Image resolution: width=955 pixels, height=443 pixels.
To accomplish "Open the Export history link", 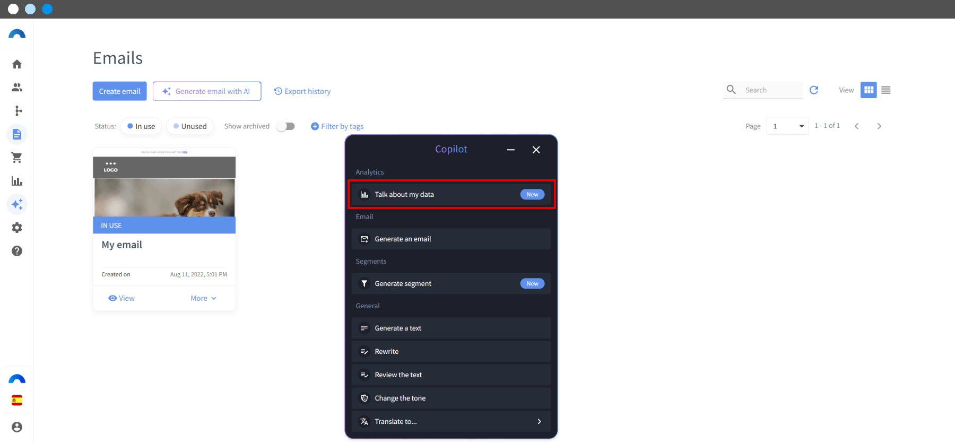I will coord(302,91).
